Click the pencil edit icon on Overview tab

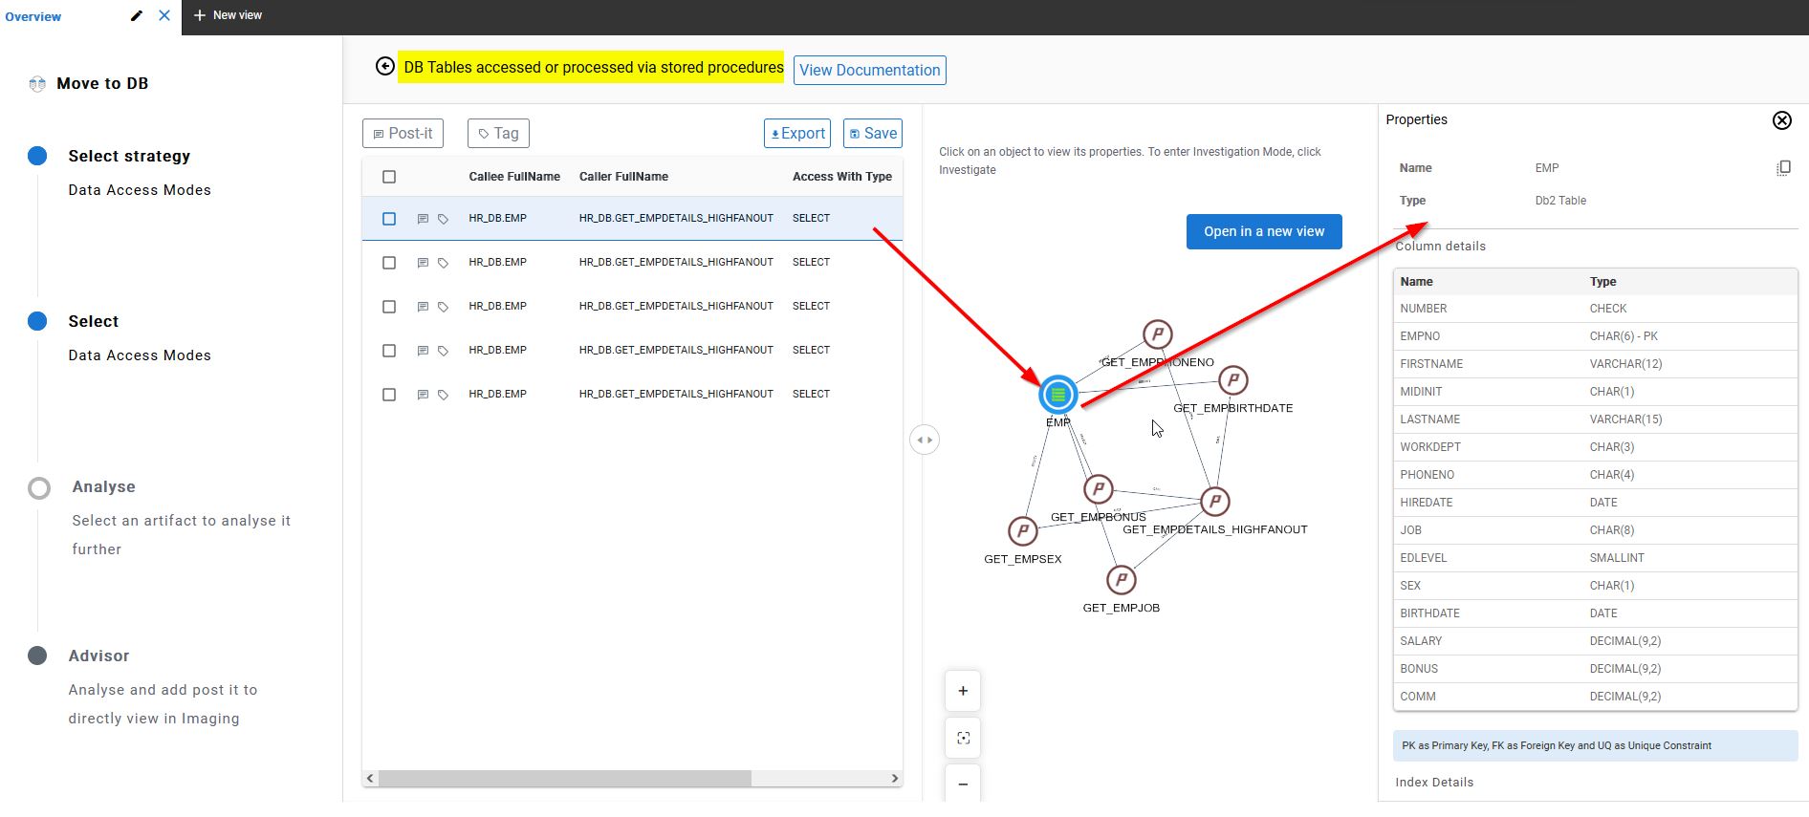tap(137, 16)
